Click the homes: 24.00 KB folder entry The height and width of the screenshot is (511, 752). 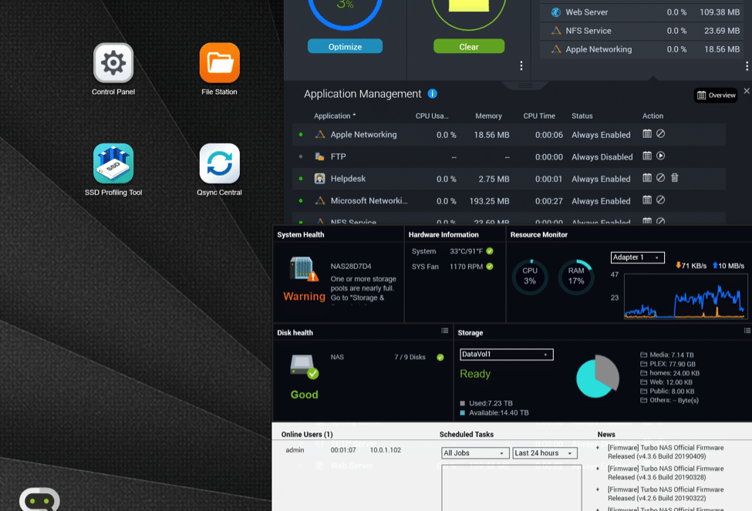(x=669, y=373)
